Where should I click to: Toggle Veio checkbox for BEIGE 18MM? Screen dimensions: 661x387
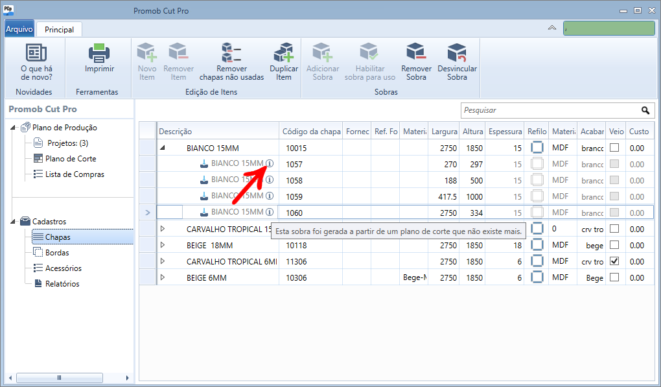[614, 244]
